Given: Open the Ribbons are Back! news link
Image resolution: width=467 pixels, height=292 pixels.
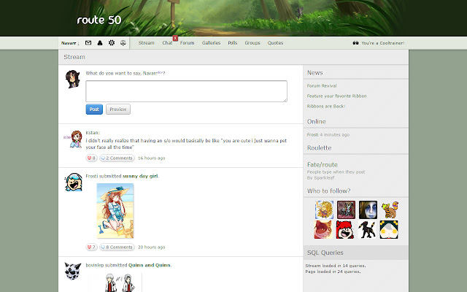Looking at the screenshot, I should click(326, 106).
